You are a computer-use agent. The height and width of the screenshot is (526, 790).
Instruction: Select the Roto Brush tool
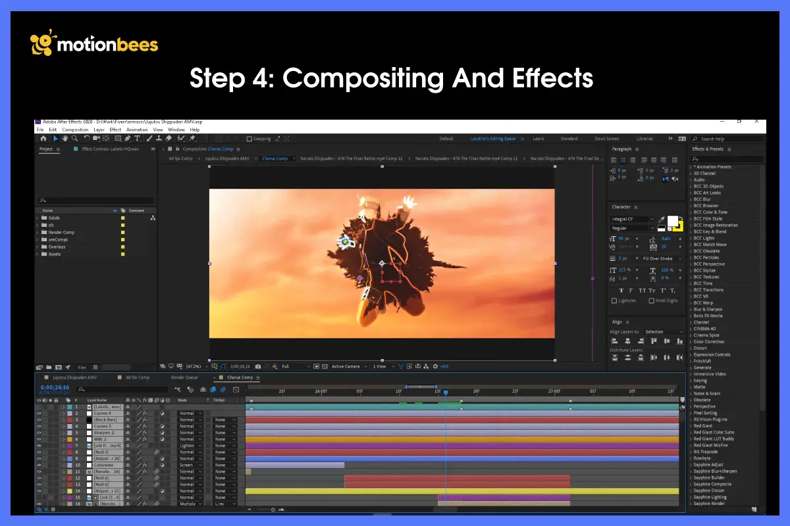[181, 138]
